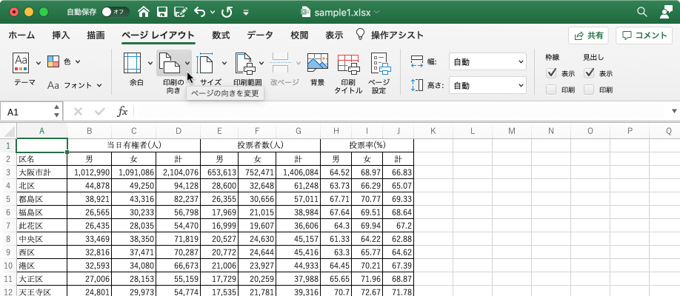Expand the サイズ dropdown arrow

click(224, 64)
